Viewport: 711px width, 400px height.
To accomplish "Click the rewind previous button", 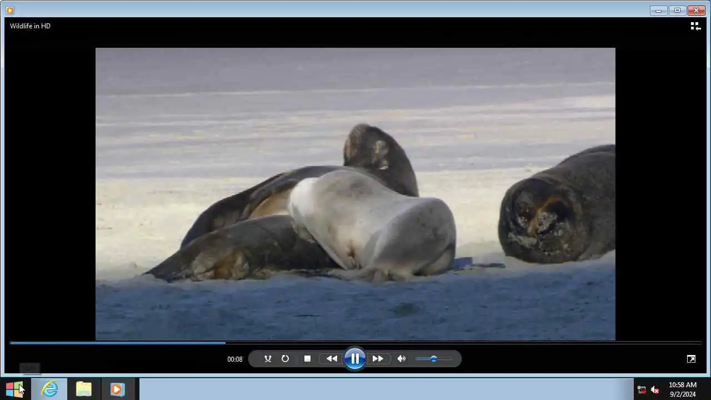I will click(x=332, y=359).
